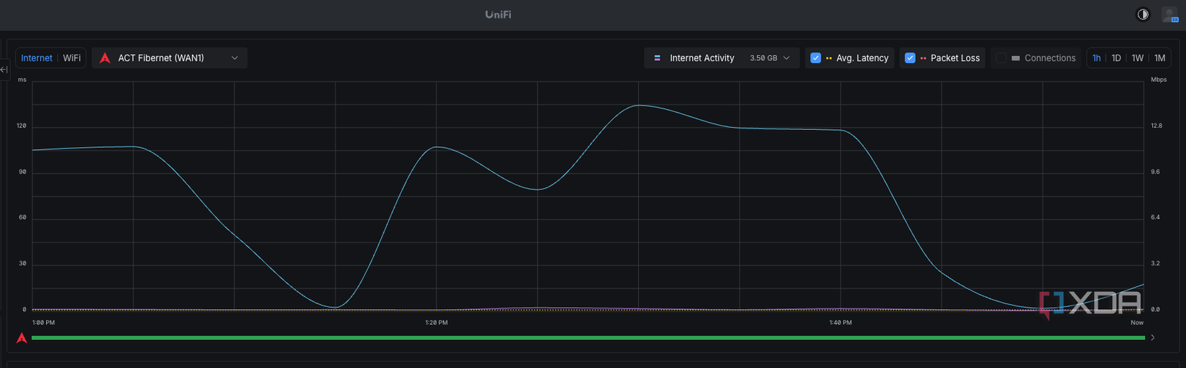Uncheck the Avg. Latency checkbox

coord(815,58)
